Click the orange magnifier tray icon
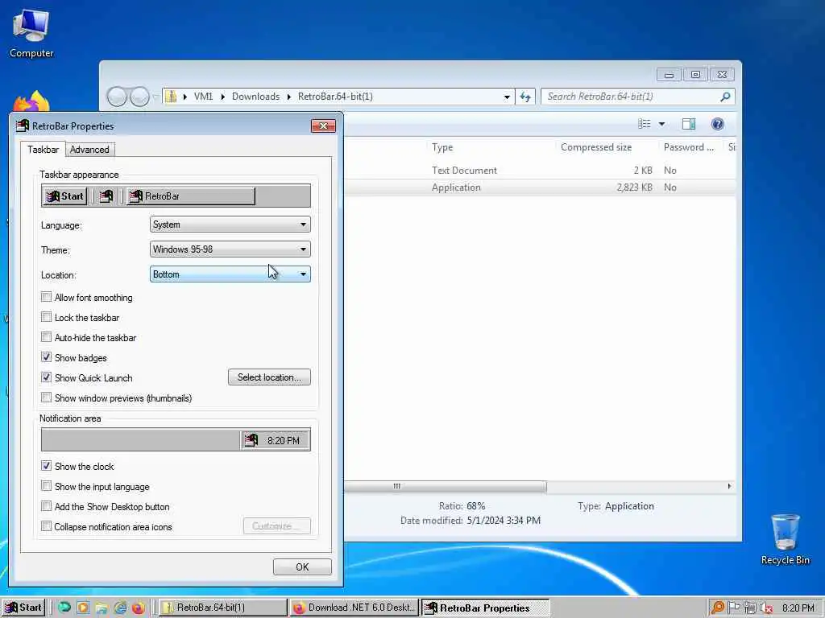Viewport: 825px width, 618px height. (x=717, y=608)
